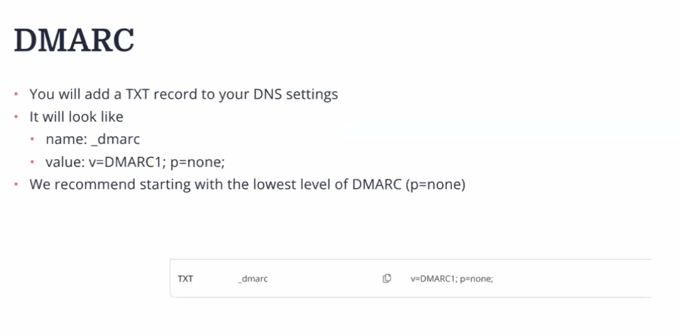680x335 pixels.
Task: Click the copy icon beside _dmarc record name
Action: tap(387, 278)
